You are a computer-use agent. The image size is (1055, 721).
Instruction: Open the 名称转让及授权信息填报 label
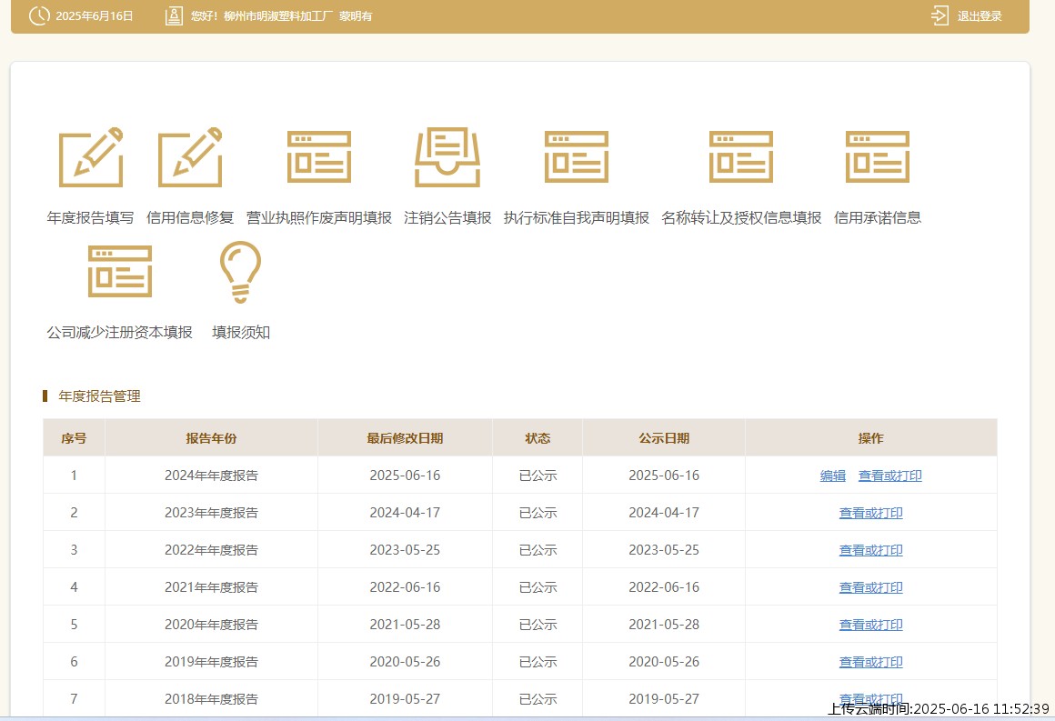741,218
